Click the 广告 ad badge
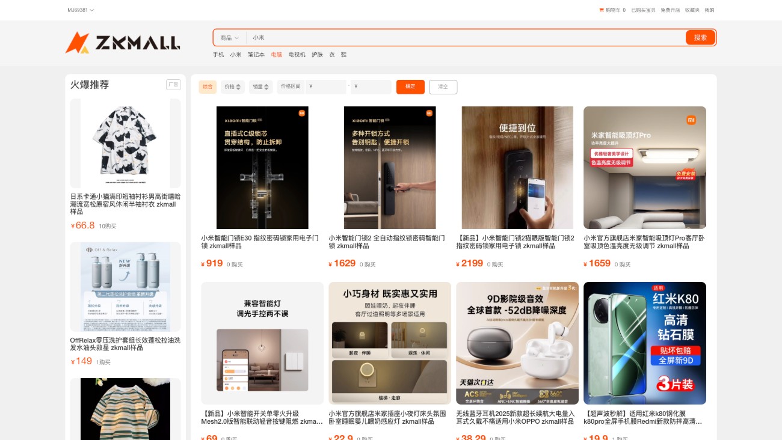 pyautogui.click(x=173, y=85)
